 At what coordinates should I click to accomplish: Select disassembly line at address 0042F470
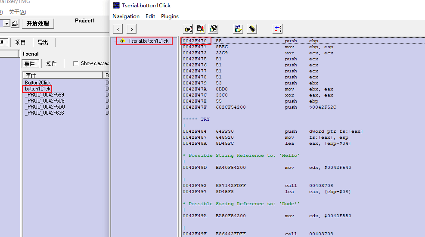click(303, 41)
